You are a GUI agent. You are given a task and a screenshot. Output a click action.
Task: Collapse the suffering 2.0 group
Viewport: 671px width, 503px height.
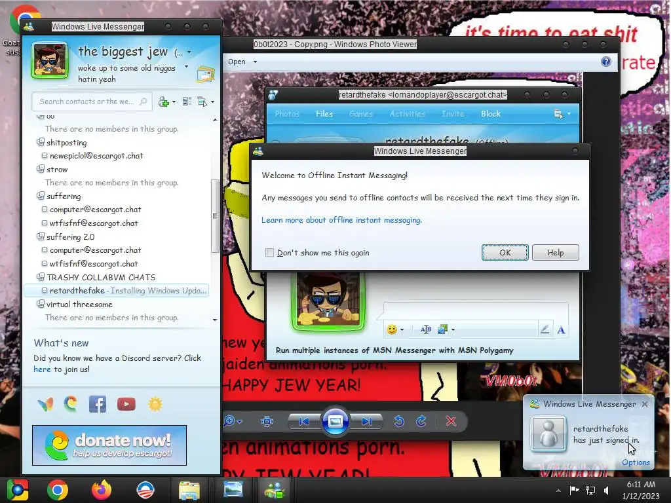tap(40, 236)
